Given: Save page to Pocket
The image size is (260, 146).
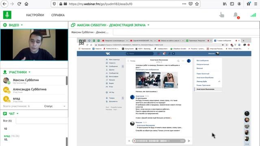Looking at the screenshot, I should pyautogui.click(x=191, y=4).
